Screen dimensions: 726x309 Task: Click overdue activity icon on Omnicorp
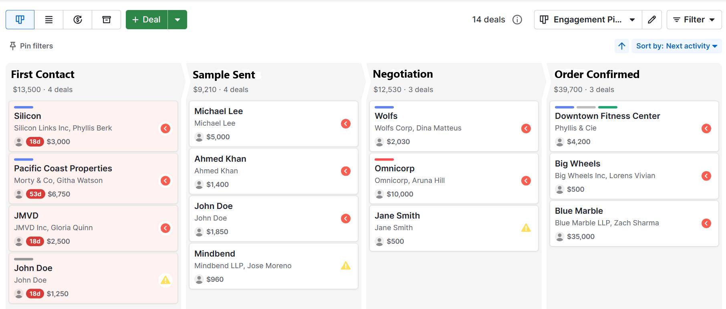click(x=526, y=181)
